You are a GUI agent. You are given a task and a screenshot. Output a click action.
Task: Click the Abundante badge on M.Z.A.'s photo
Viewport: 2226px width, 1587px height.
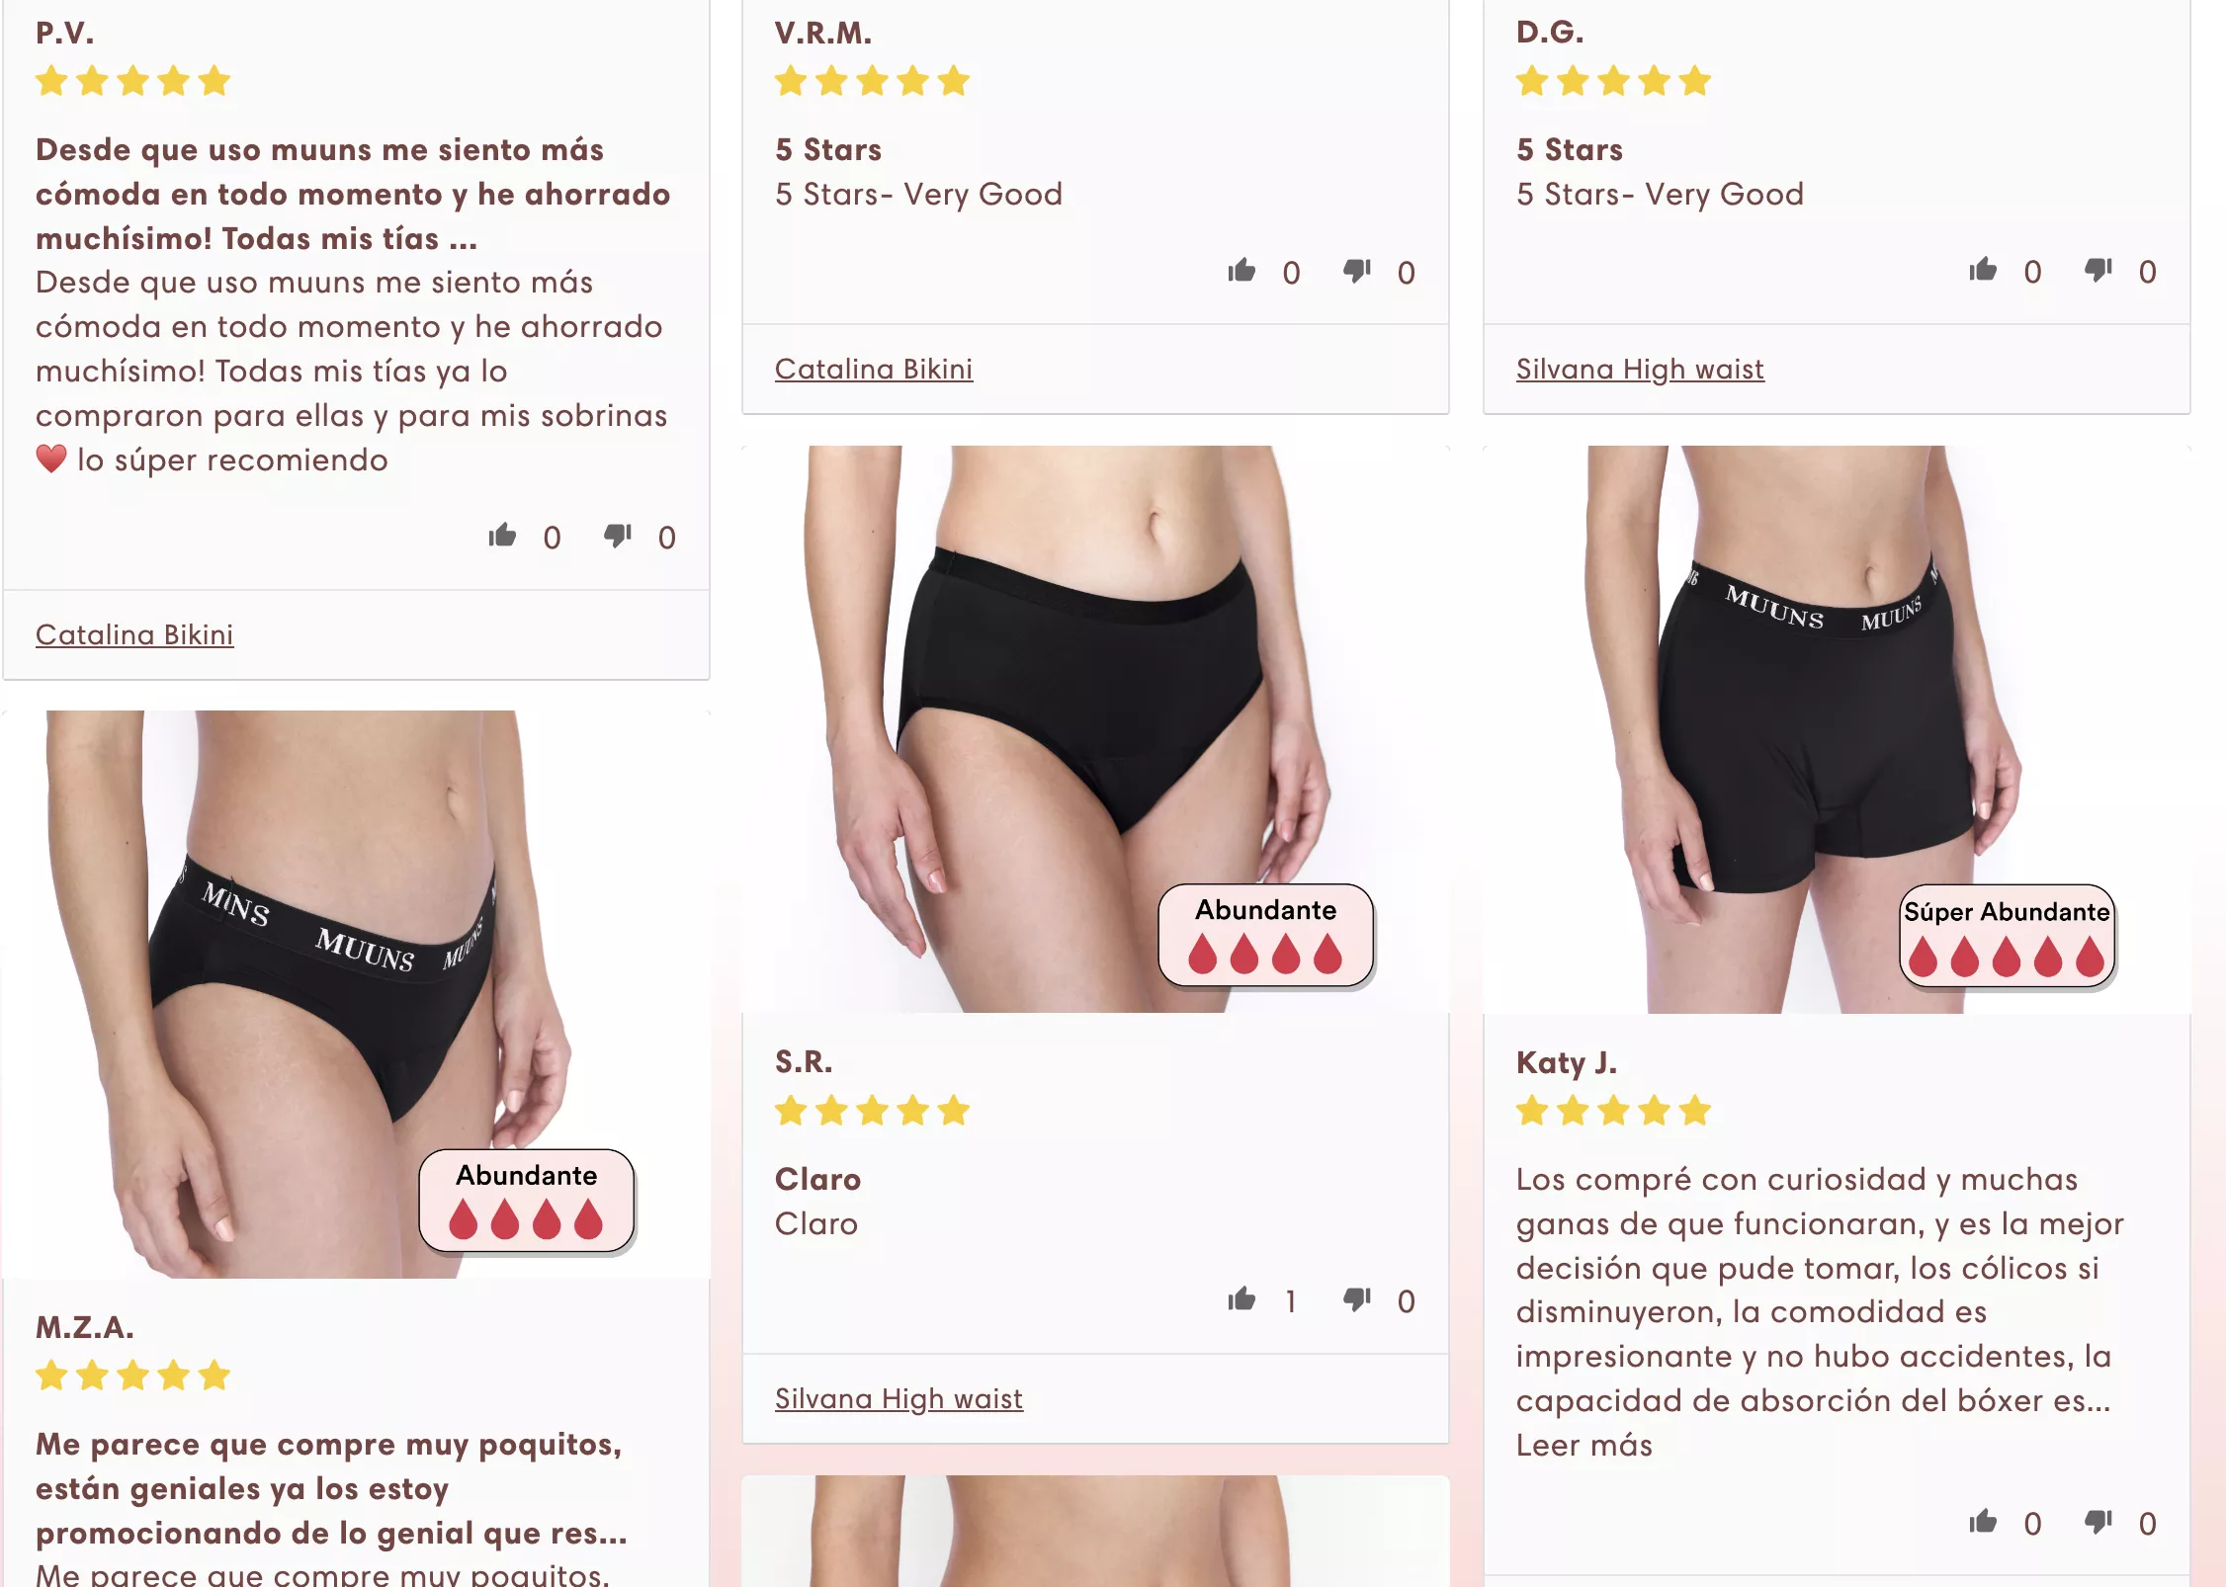(526, 1200)
